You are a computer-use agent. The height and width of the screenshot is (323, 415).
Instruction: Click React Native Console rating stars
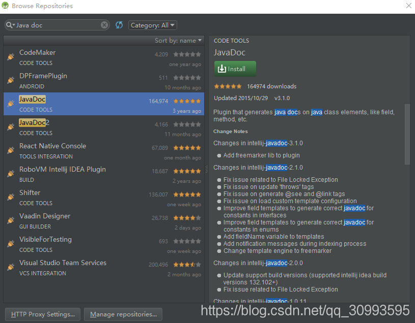(187, 148)
